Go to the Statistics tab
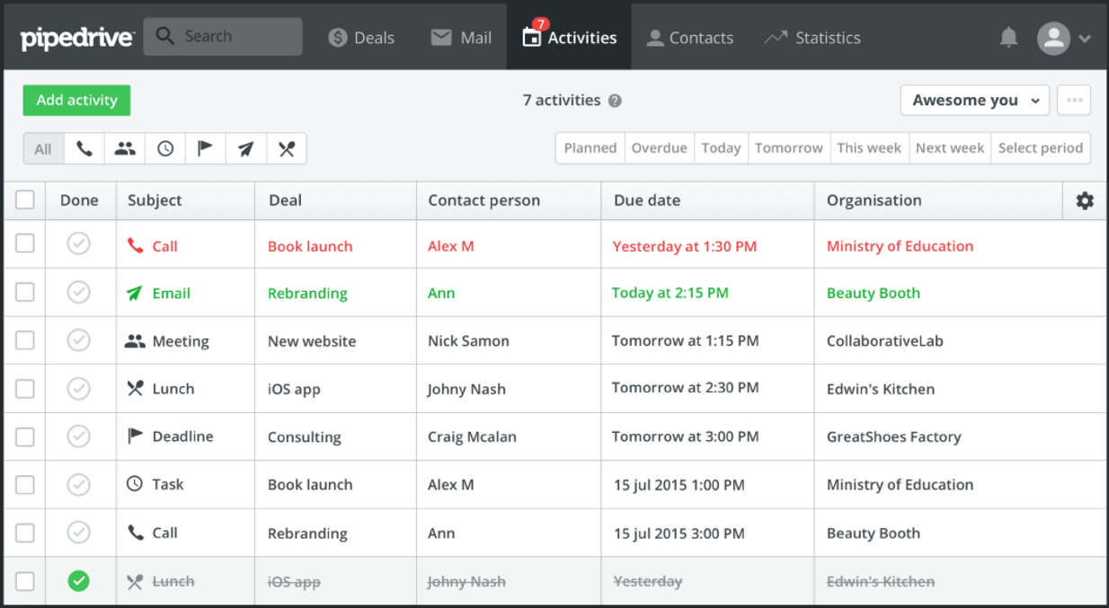This screenshot has height=608, width=1109. point(812,38)
